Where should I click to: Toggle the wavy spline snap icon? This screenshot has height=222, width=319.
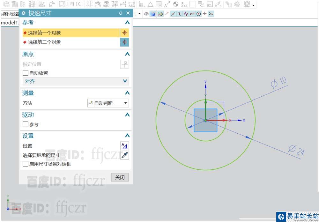point(192,14)
